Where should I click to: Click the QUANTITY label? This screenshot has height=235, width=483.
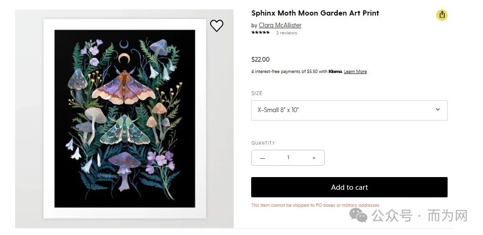(x=263, y=143)
